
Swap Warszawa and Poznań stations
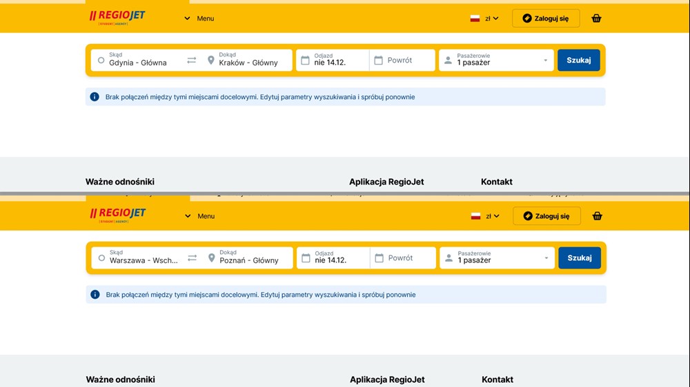pos(193,258)
